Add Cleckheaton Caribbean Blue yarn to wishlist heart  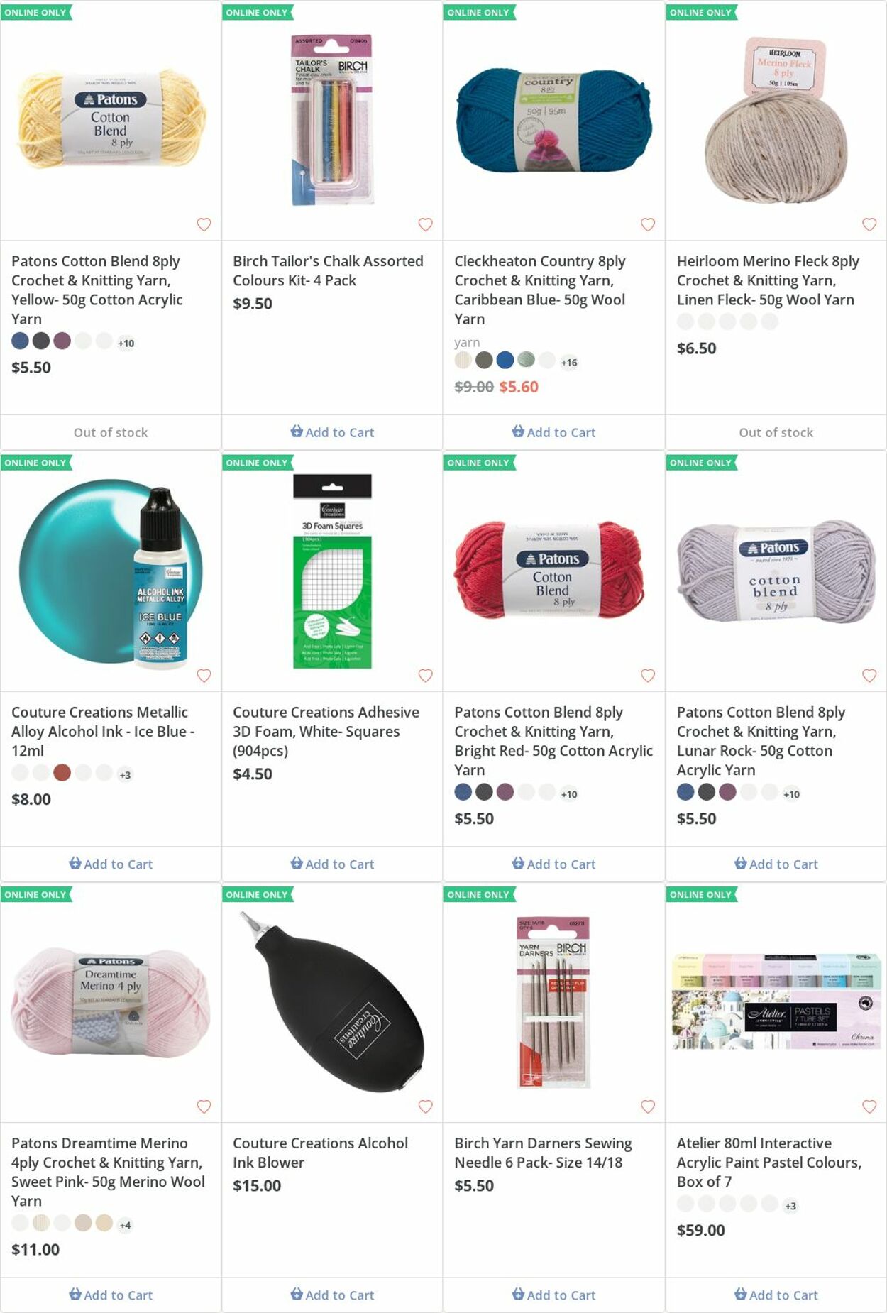click(647, 224)
